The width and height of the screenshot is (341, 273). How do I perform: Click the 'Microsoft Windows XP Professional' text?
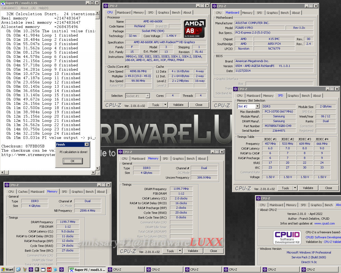coord(309,252)
